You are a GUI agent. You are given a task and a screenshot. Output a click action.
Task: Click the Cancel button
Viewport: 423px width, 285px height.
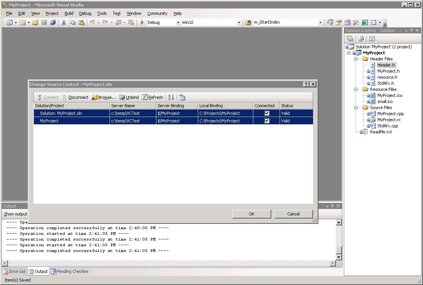[293, 214]
